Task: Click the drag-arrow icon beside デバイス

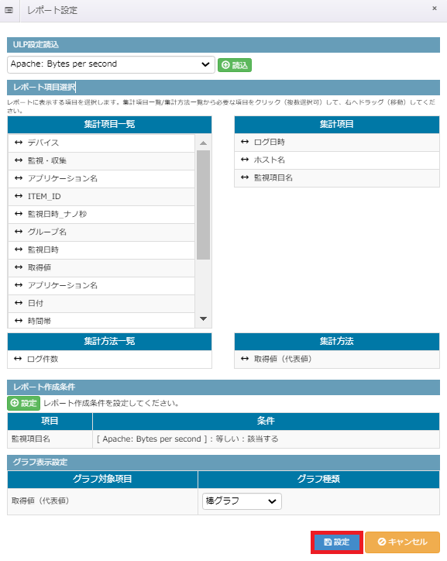Action: pos(19,143)
